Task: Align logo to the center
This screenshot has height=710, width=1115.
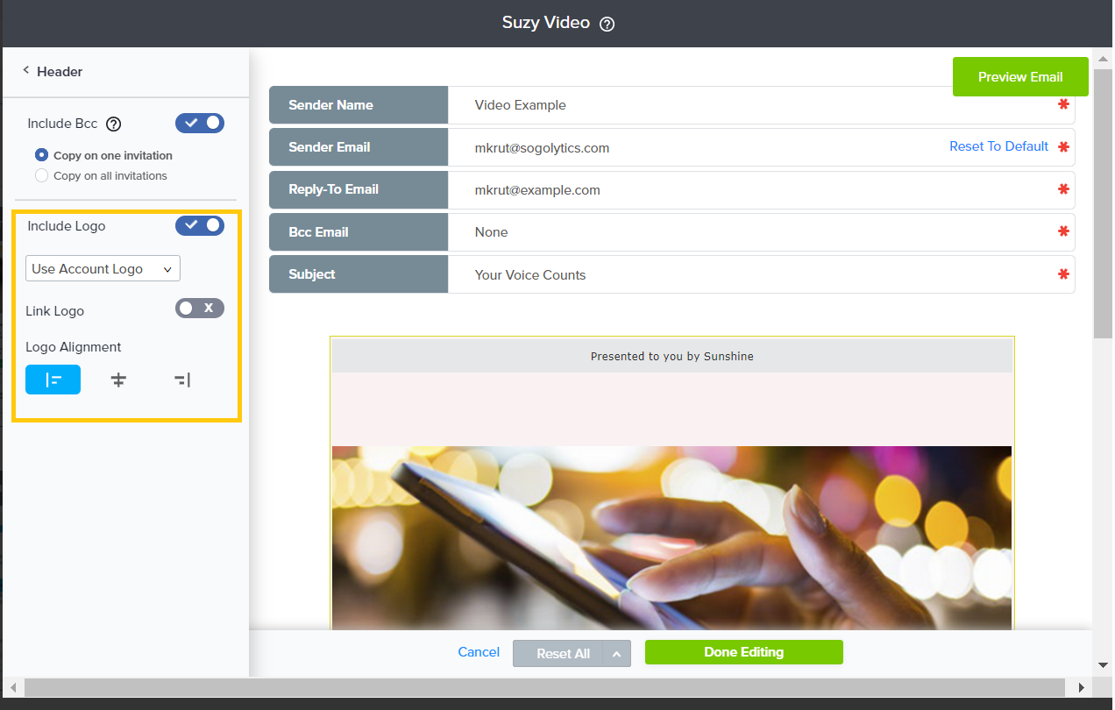Action: tap(118, 380)
